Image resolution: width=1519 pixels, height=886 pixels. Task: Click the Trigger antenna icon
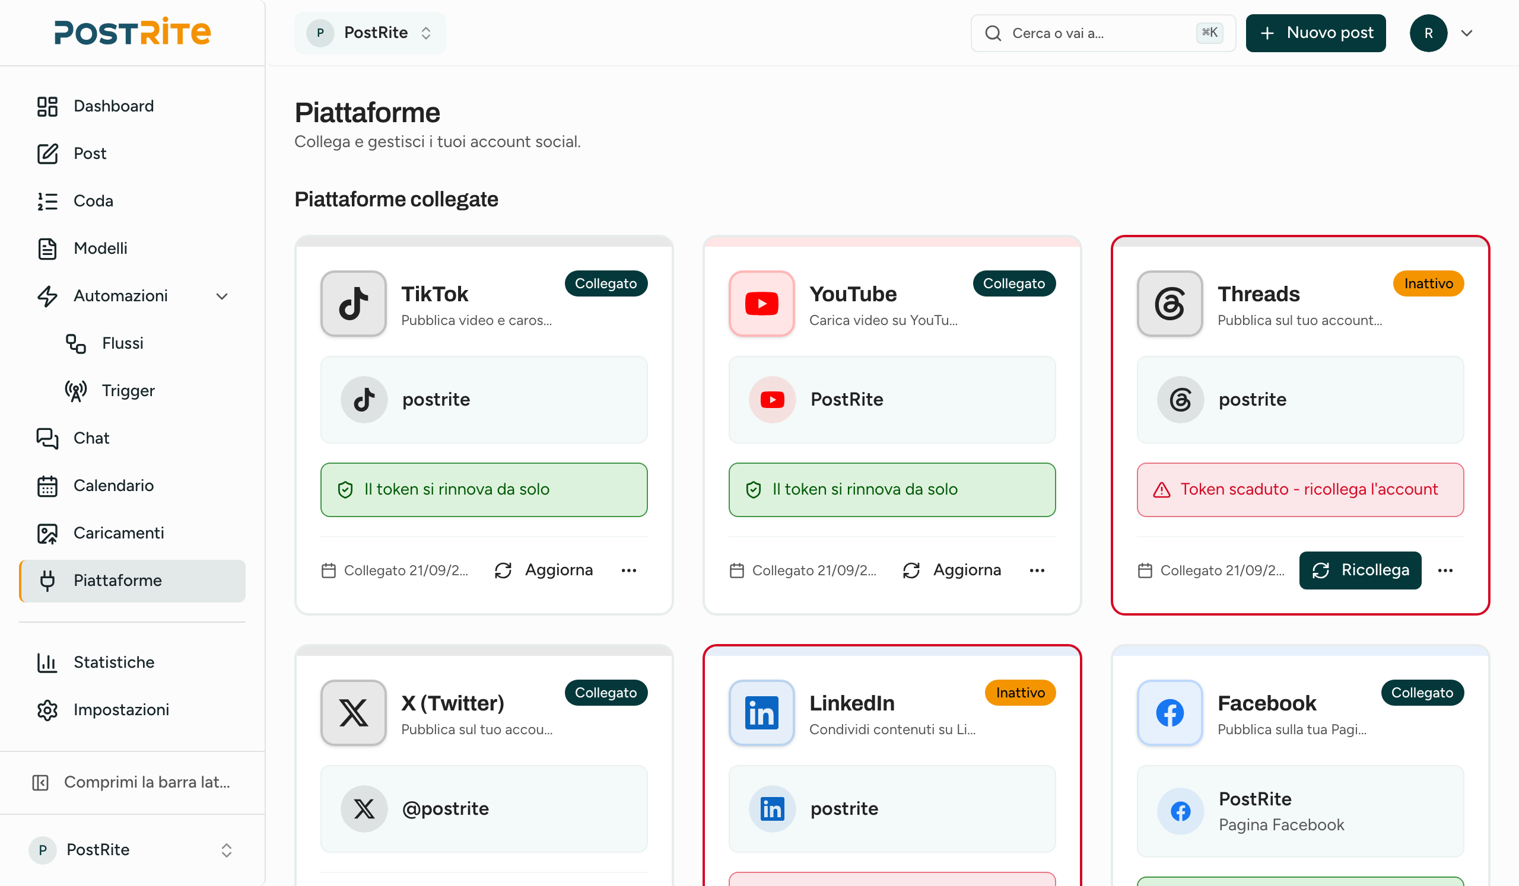pyautogui.click(x=76, y=391)
